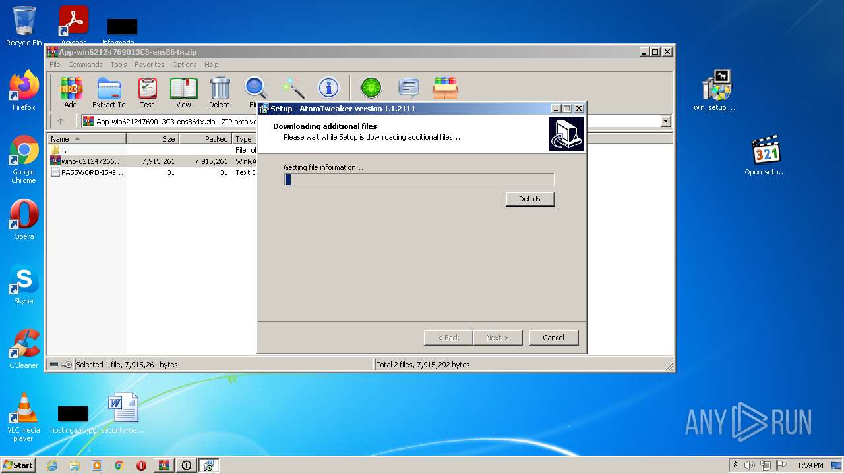Screen dimensions: 844x474
Task: Click the Skype desktop icon
Action: pos(24,284)
